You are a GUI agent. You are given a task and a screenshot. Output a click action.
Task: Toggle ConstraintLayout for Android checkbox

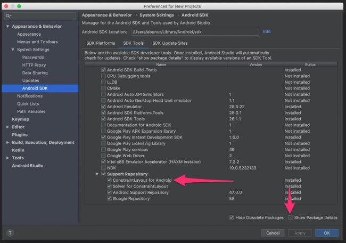(109, 180)
